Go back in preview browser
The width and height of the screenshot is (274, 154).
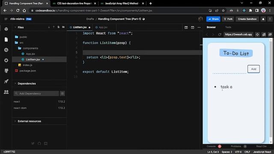point(207,34)
